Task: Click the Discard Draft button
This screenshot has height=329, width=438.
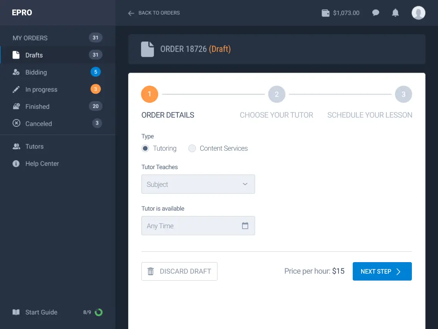Action: [x=179, y=271]
